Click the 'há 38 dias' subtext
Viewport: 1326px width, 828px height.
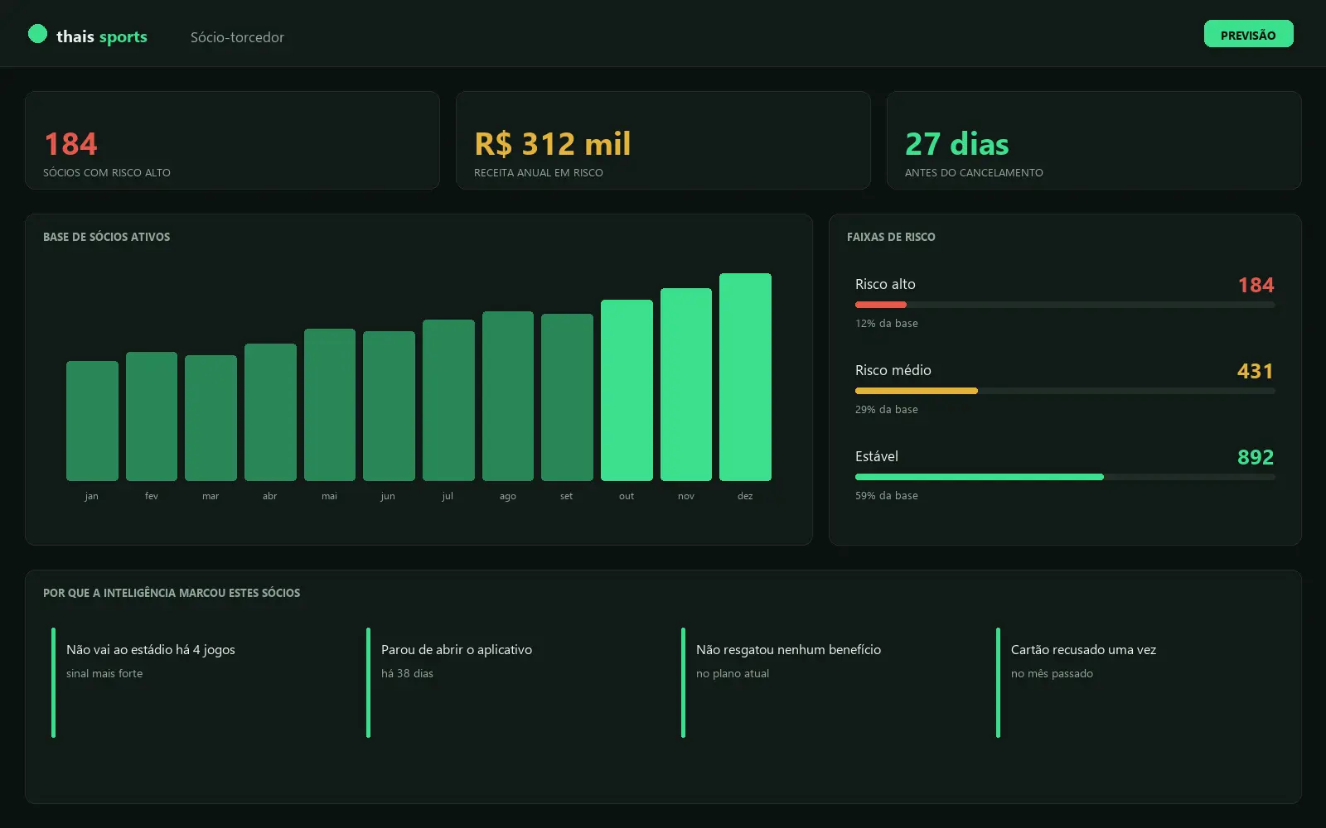click(x=407, y=674)
